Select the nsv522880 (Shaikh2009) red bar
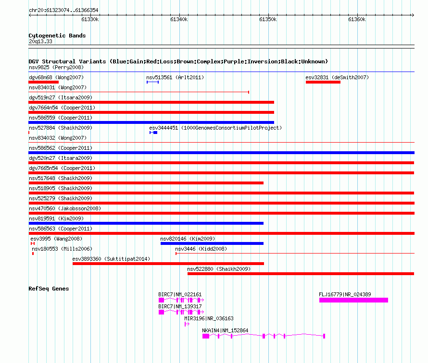Image resolution: width=428 pixels, height=363 pixels. [301, 274]
